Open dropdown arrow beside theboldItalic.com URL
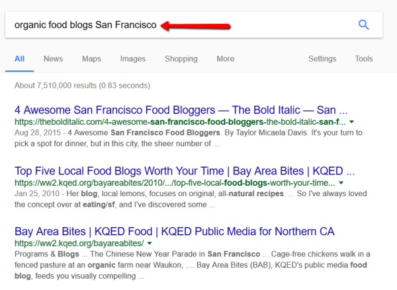397x290 pixels. click(352, 122)
